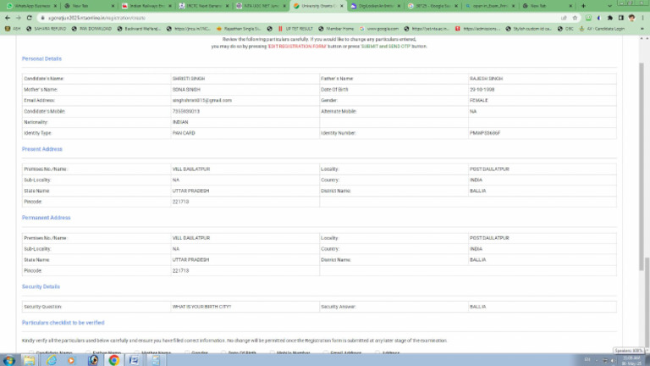Viewport: 650px width, 366px height.
Task: Open the Windows Start menu
Action: coord(8,360)
